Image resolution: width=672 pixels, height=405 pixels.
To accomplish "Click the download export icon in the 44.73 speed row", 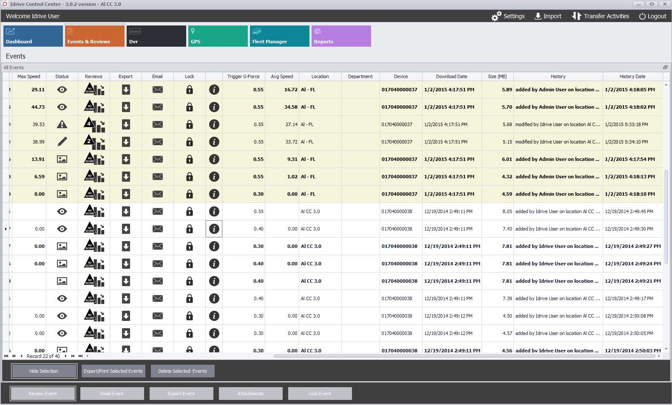I will coord(126,107).
